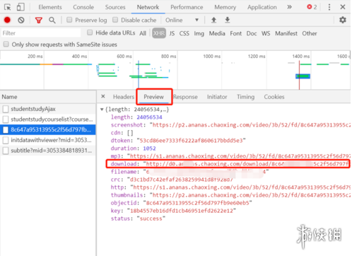Click the objectid value string
Image resolution: width=352 pixels, height=256 pixels.
198,203
